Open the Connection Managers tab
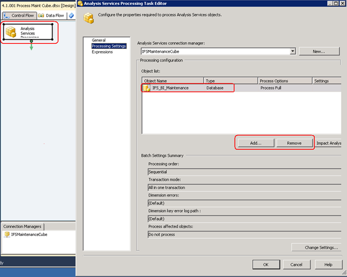The width and height of the screenshot is (347, 277). (22, 226)
